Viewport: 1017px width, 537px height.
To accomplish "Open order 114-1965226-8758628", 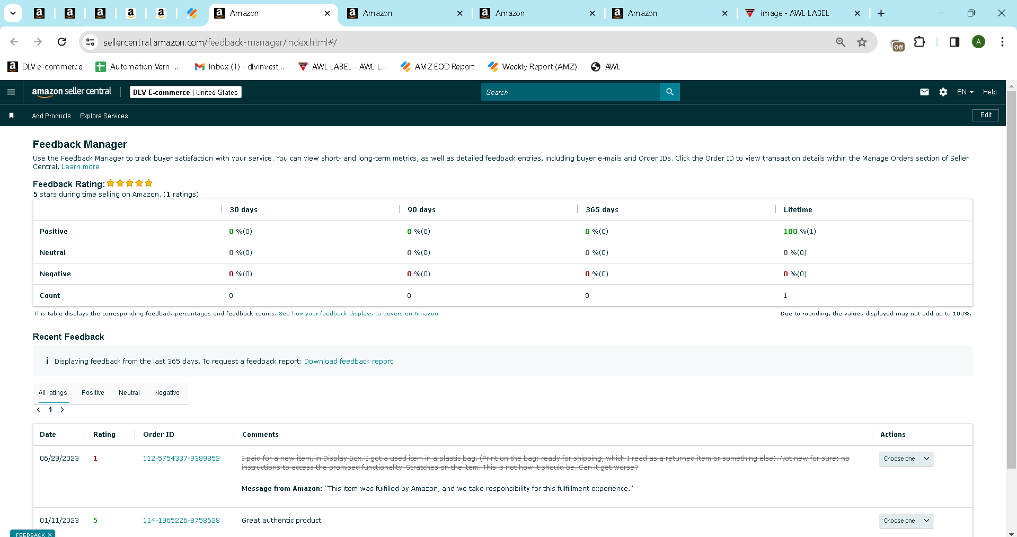I will [x=181, y=521].
